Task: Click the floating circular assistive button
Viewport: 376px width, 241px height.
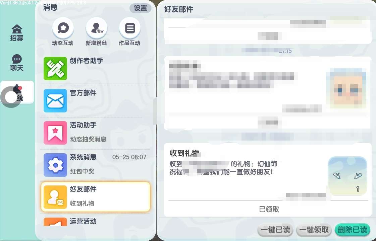Action: tap(11, 97)
